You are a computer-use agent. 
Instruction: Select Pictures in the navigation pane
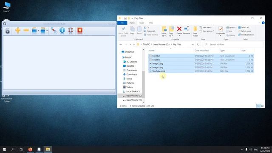[128, 83]
